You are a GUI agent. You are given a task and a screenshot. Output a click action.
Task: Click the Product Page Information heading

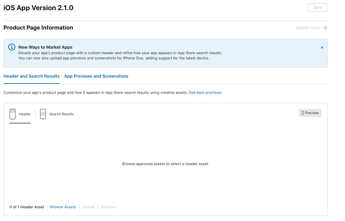(x=38, y=28)
